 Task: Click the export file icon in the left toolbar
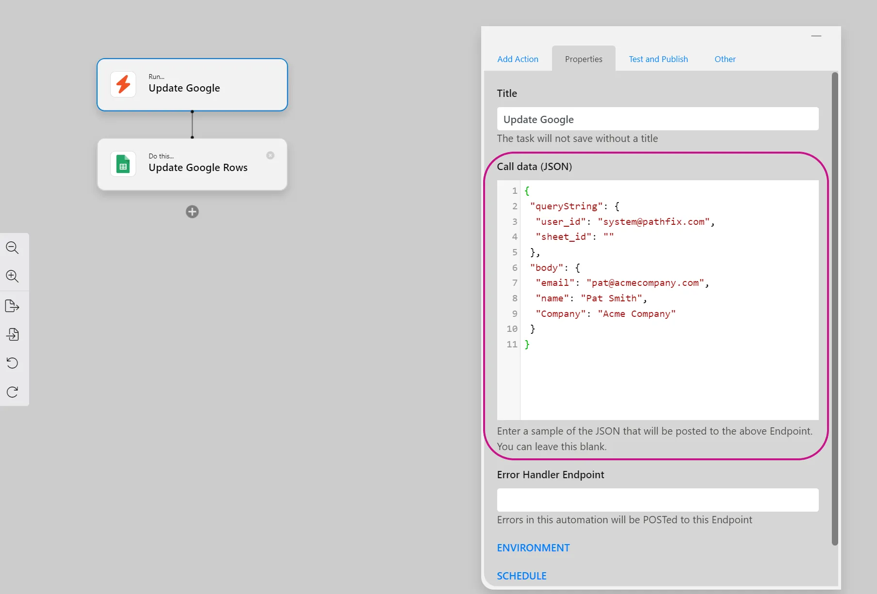[x=12, y=306]
